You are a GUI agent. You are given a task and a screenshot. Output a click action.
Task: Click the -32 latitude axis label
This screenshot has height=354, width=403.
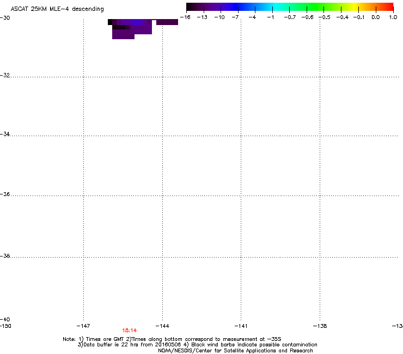(5, 75)
